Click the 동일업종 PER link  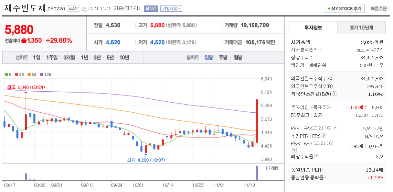point(306,170)
